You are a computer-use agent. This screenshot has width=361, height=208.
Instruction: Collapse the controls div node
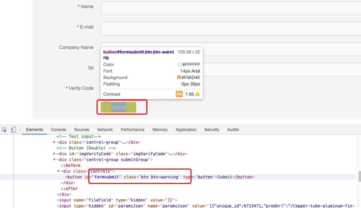(x=58, y=171)
